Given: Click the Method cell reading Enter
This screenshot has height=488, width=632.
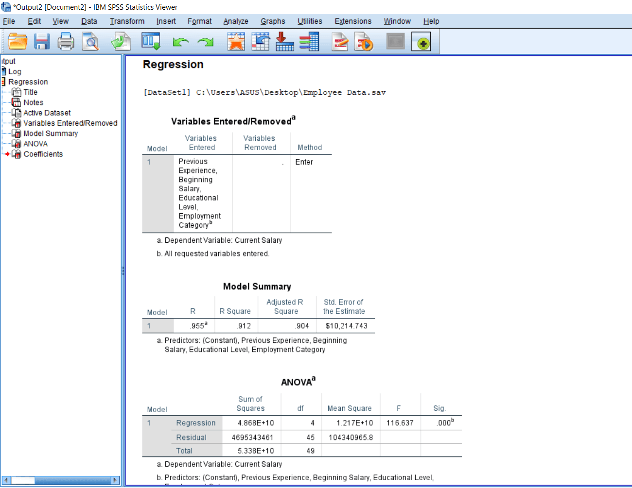Looking at the screenshot, I should 304,162.
